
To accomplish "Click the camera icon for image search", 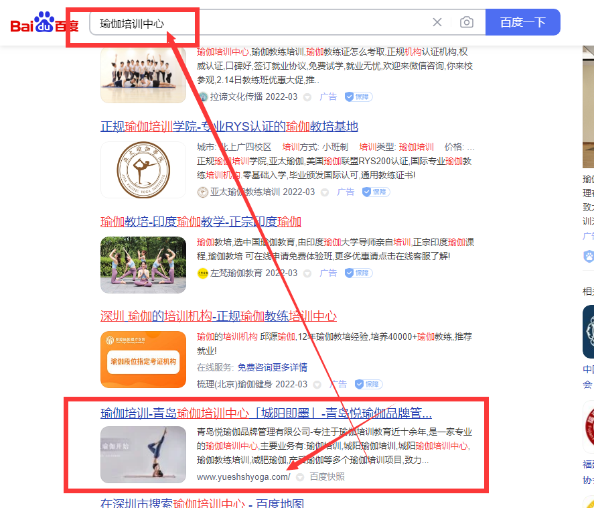I will click(x=467, y=22).
